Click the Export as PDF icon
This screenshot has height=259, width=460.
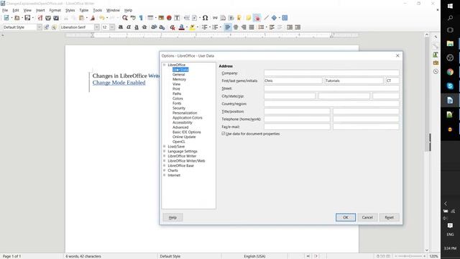[x=40, y=18]
